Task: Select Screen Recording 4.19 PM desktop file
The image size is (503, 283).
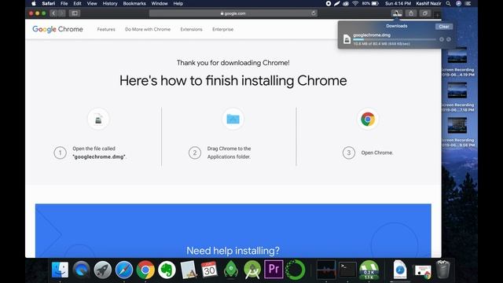Action: (x=457, y=62)
